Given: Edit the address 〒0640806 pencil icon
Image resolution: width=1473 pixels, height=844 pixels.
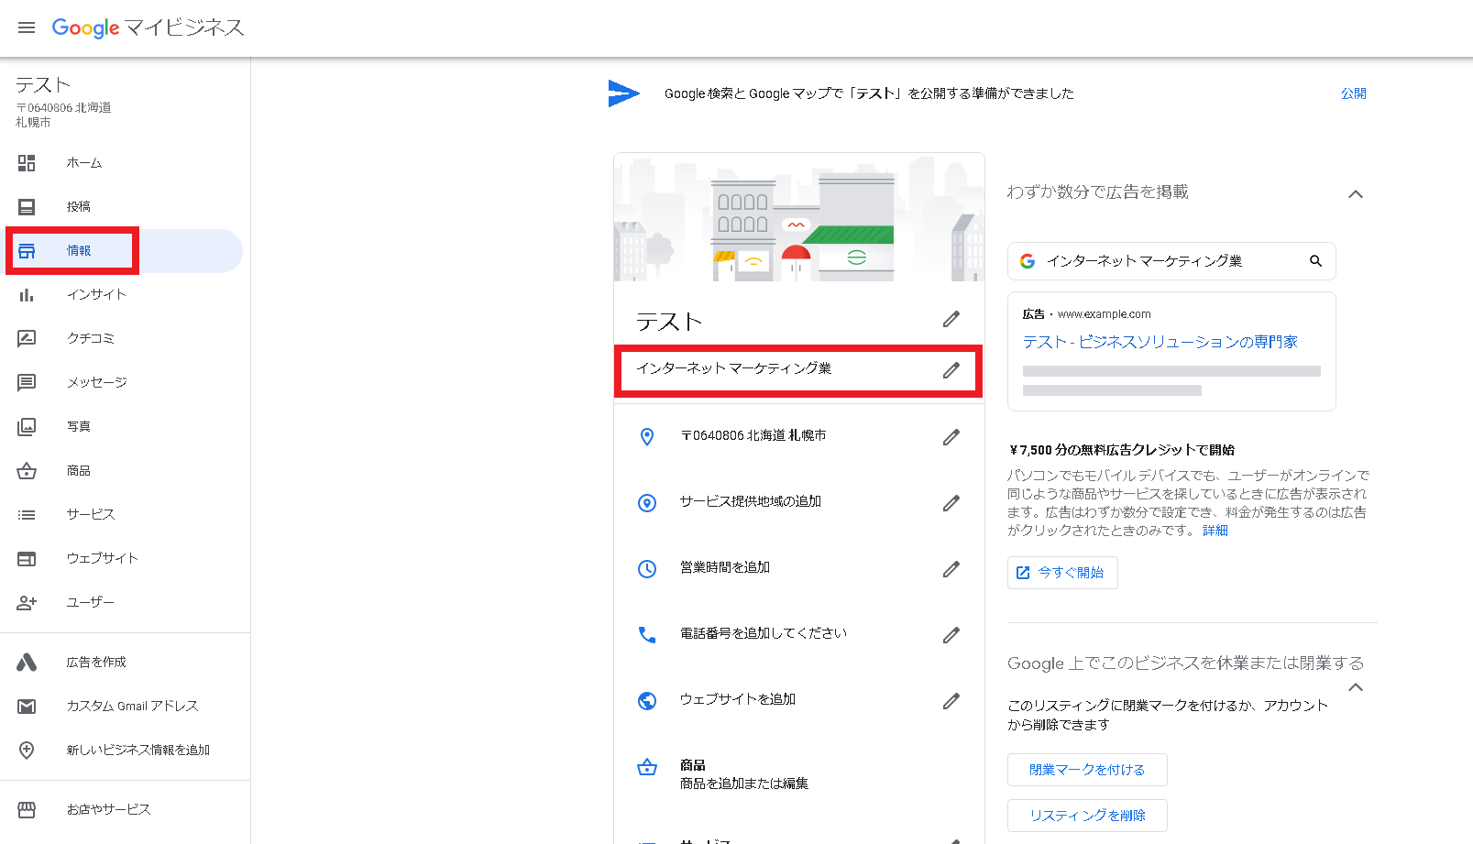Looking at the screenshot, I should (x=951, y=437).
